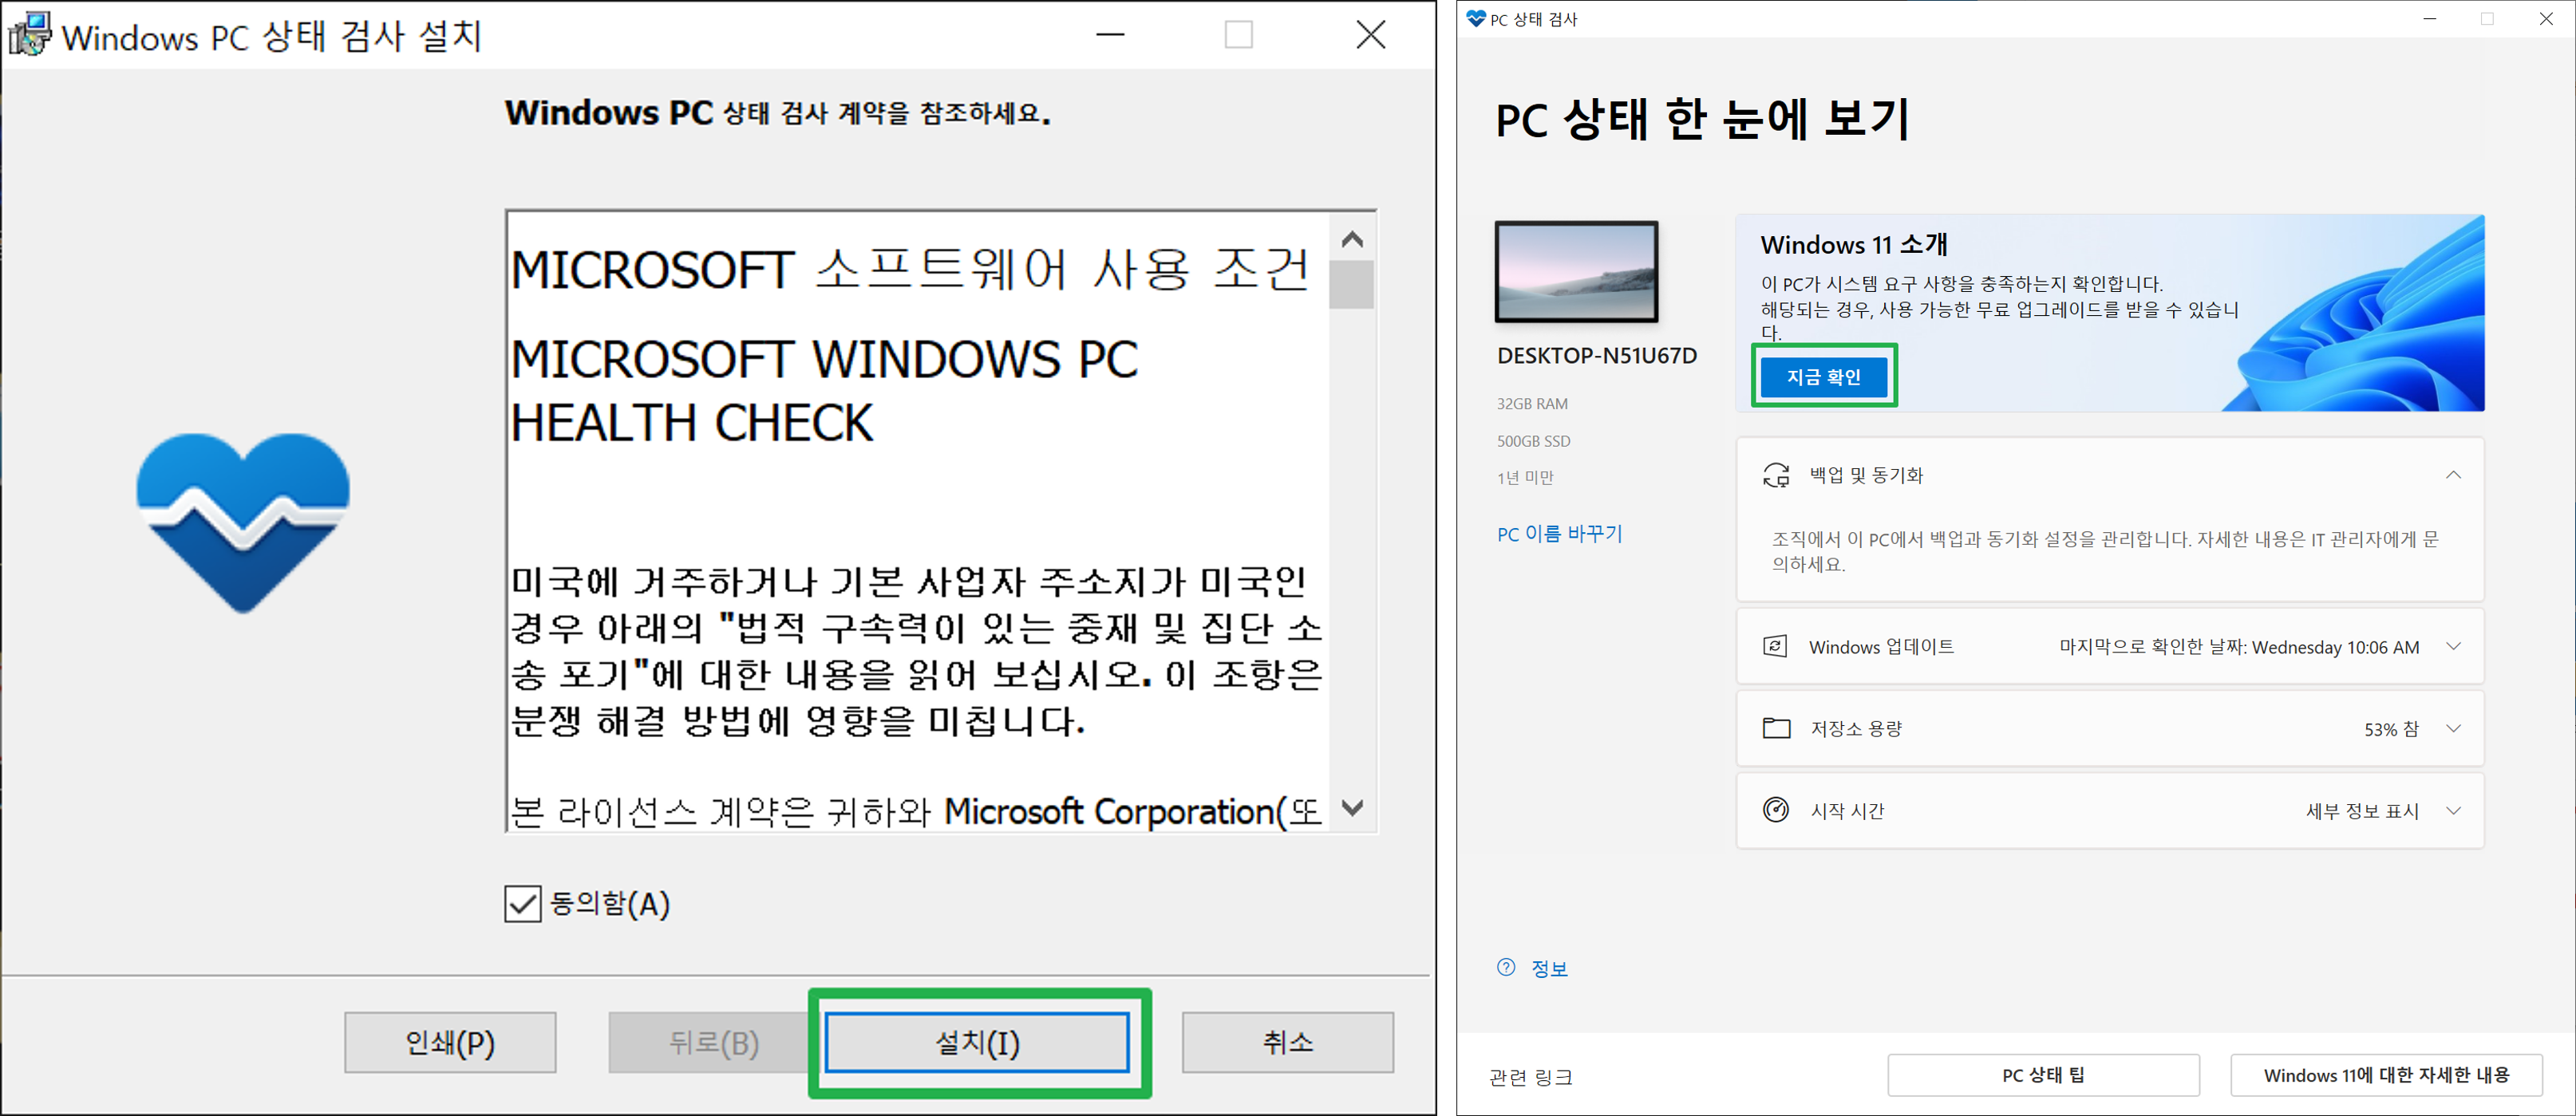Viewport: 2576px width, 1116px height.
Task: Click the Windows Update refresh icon
Action: (1775, 646)
